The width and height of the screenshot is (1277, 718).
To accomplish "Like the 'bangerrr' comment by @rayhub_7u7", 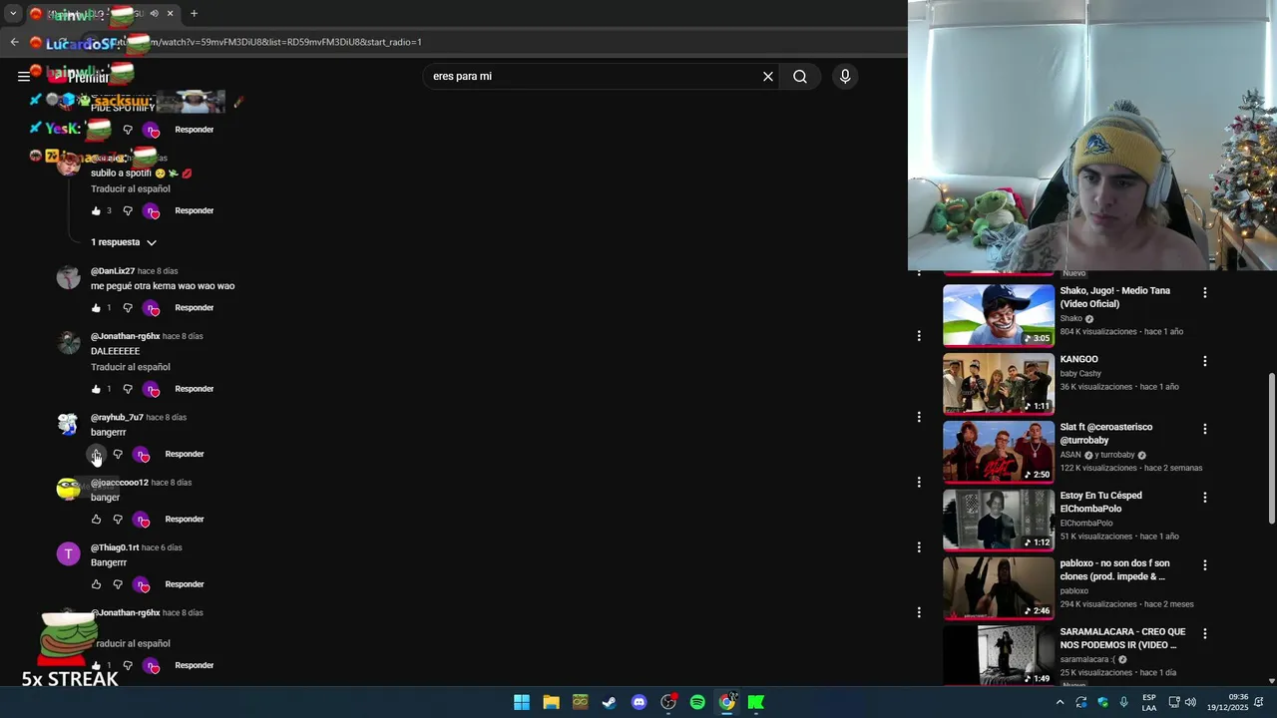I will click(x=96, y=455).
